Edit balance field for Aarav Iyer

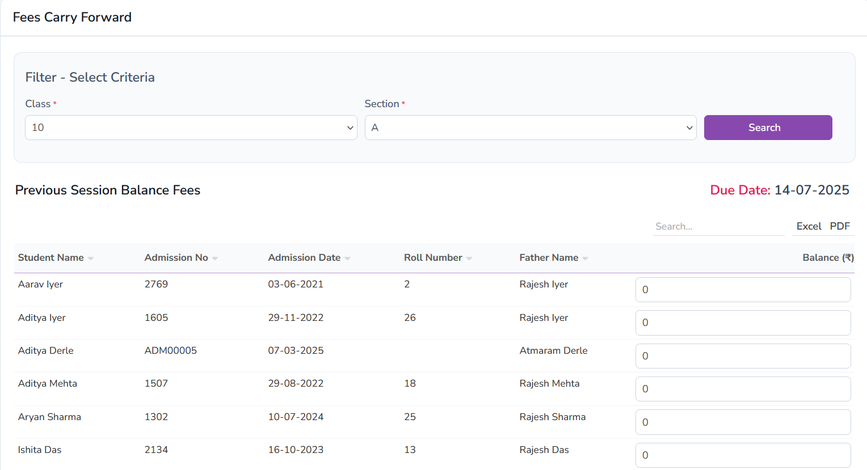[x=743, y=290]
